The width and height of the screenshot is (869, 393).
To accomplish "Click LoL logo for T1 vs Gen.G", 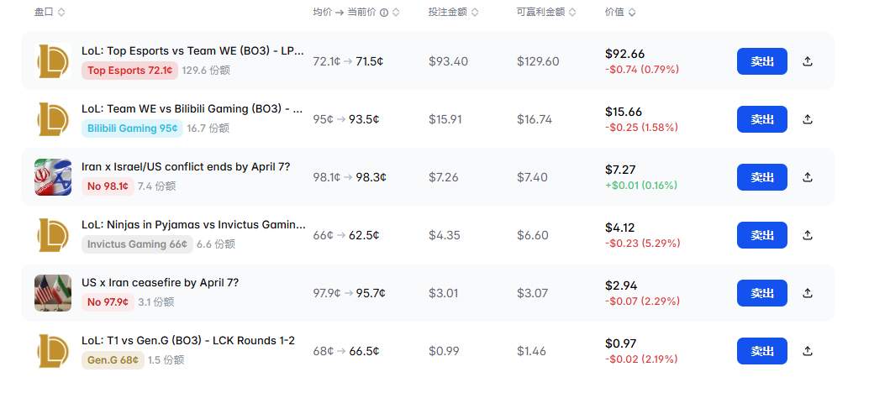I will point(53,351).
